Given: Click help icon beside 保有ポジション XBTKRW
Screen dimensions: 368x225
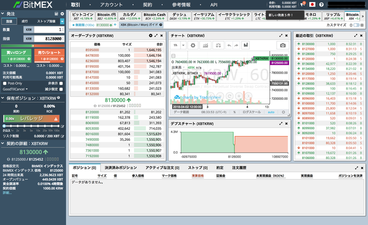Looking at the screenshot, I should coord(59,98).
